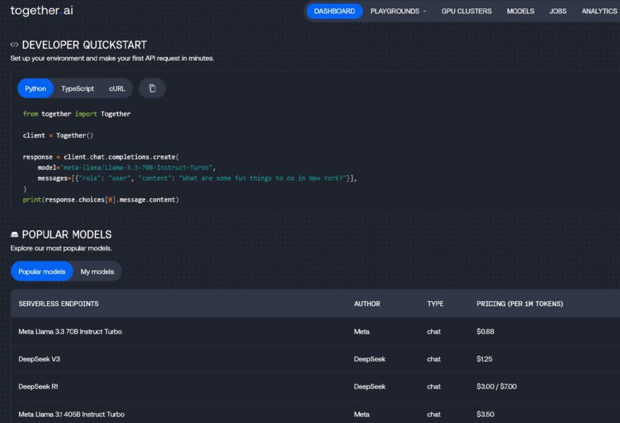Switch code sample to TypeScript
Viewport: 620px width, 423px height.
click(78, 89)
